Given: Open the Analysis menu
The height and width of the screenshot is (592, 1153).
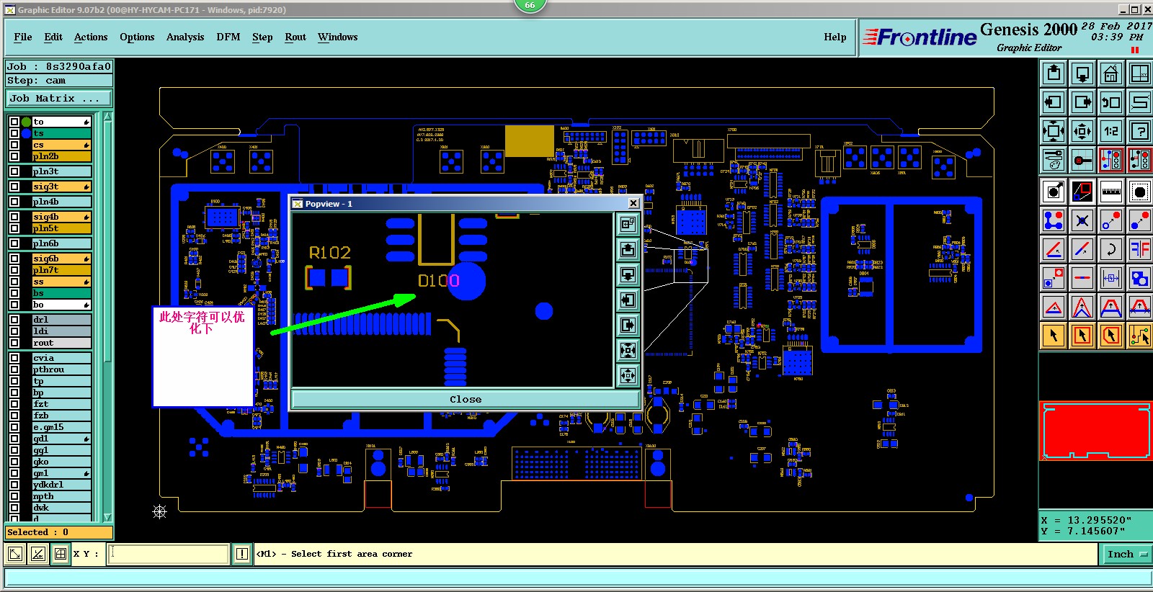Looking at the screenshot, I should (x=185, y=37).
